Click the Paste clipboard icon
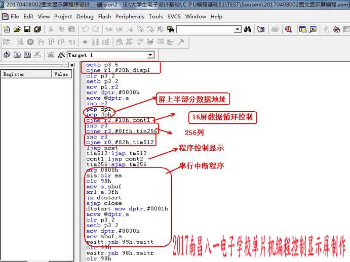 coord(71,29)
